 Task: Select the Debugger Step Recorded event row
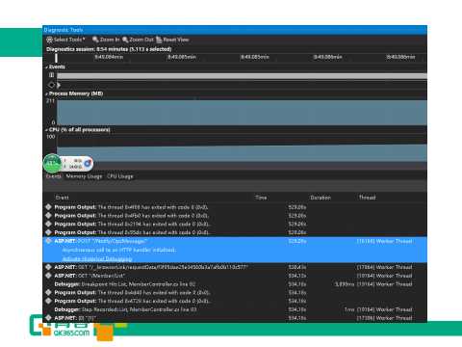235,309
